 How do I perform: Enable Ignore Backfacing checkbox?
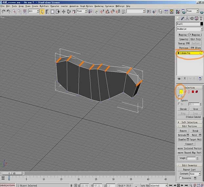[x=179, y=100]
